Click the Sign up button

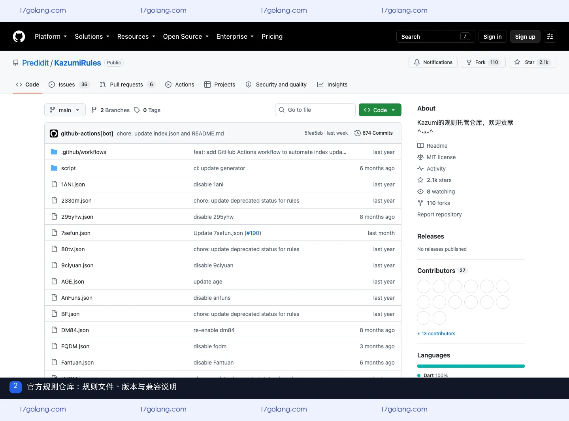pos(525,36)
